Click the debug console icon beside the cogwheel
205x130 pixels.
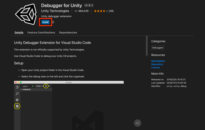tap(49, 86)
